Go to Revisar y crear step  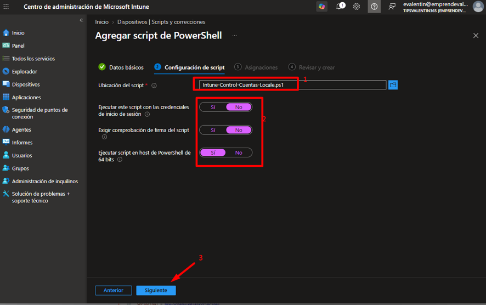312,67
